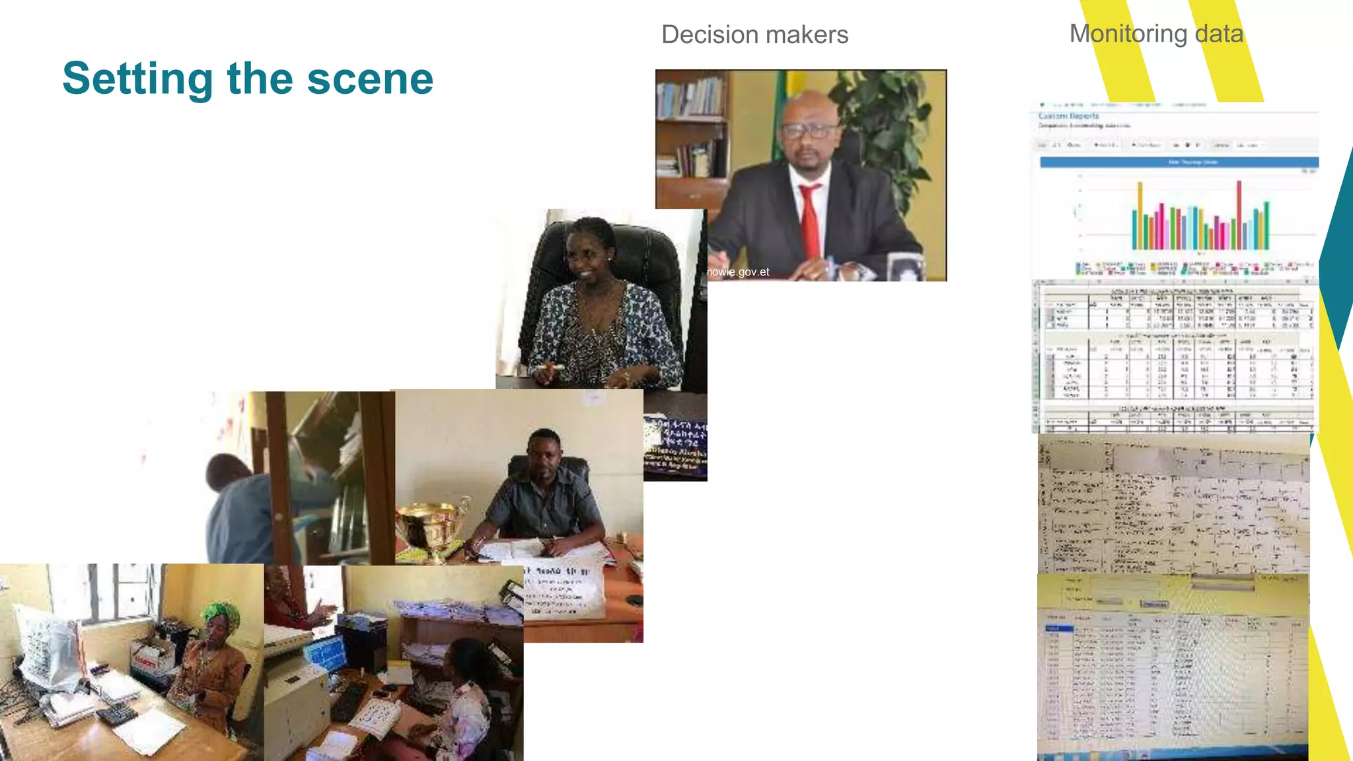Select photo of man beside the trophy
The height and width of the screenshot is (761, 1353).
(x=519, y=476)
